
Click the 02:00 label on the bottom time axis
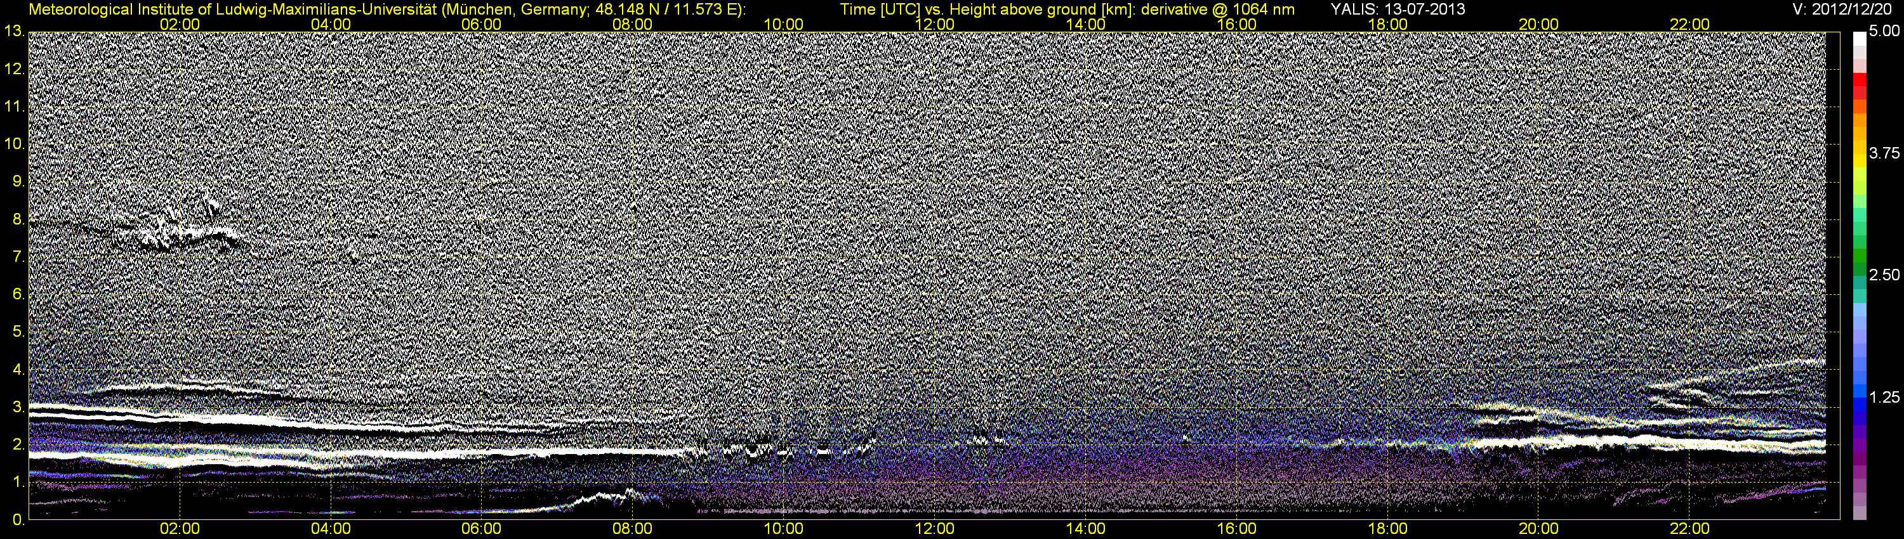180,529
